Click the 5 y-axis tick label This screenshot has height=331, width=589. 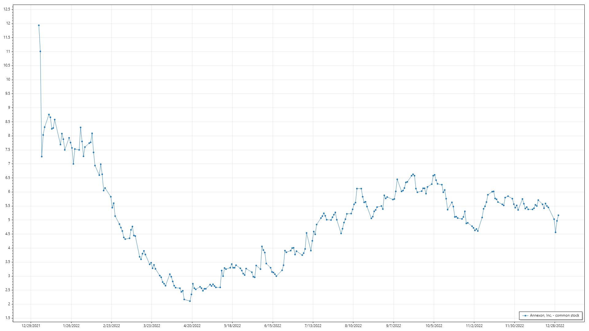(9, 220)
